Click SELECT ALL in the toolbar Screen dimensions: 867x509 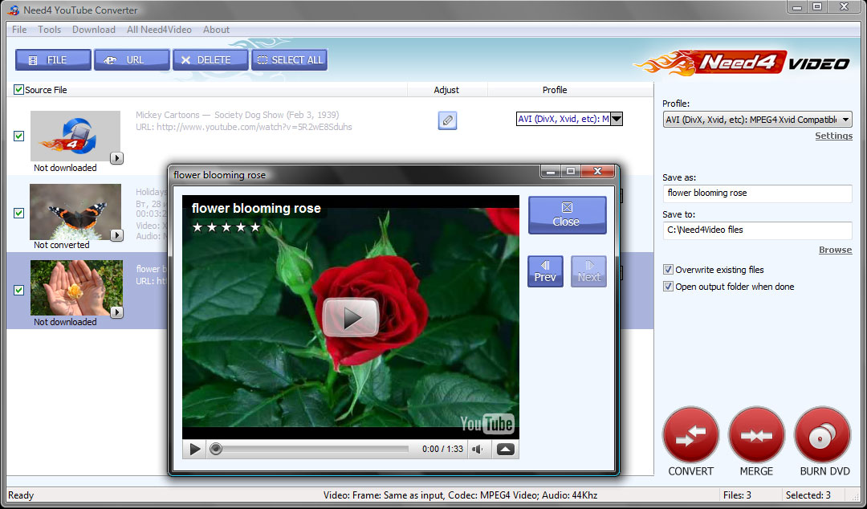click(289, 59)
